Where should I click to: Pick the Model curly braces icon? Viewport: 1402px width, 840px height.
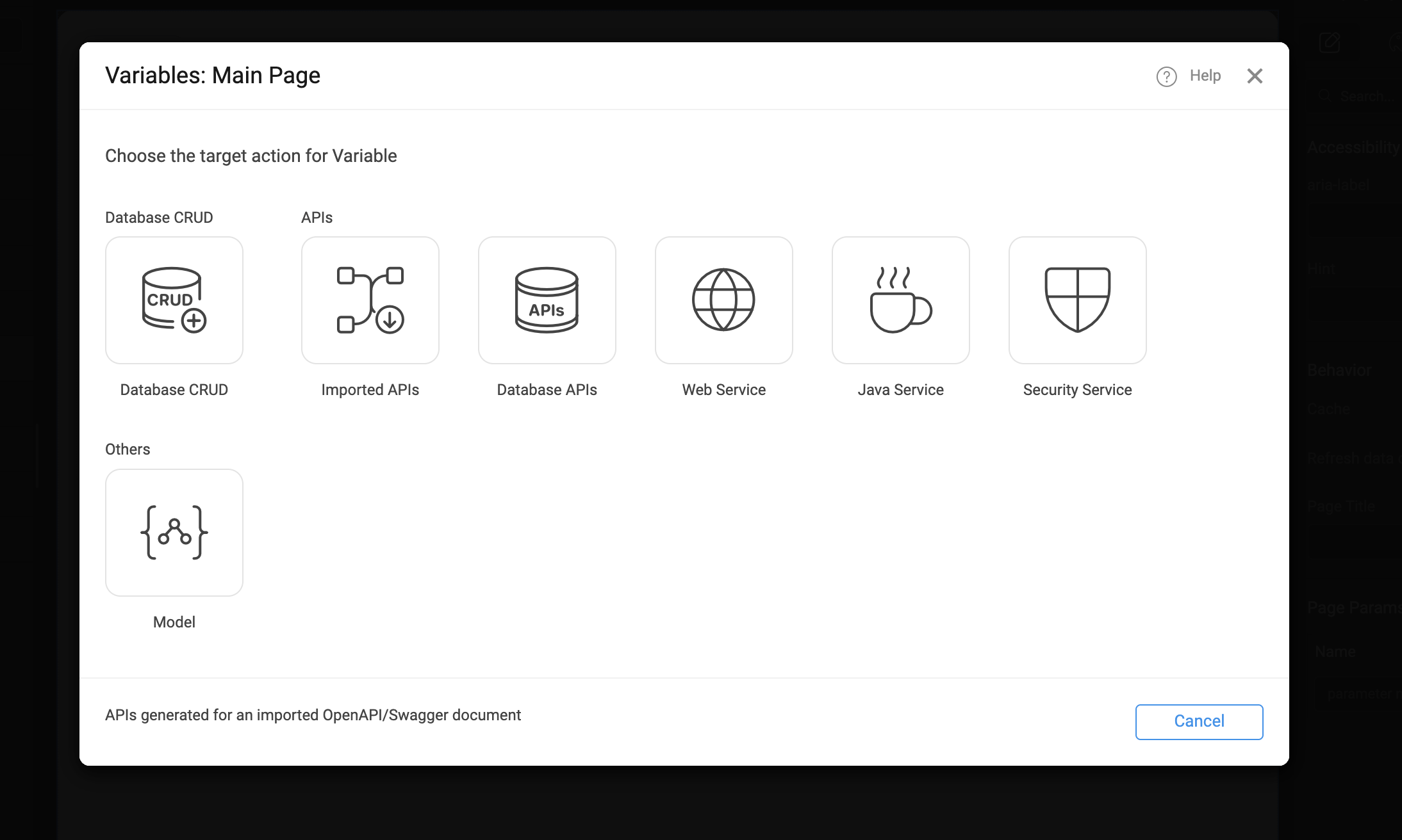174,532
